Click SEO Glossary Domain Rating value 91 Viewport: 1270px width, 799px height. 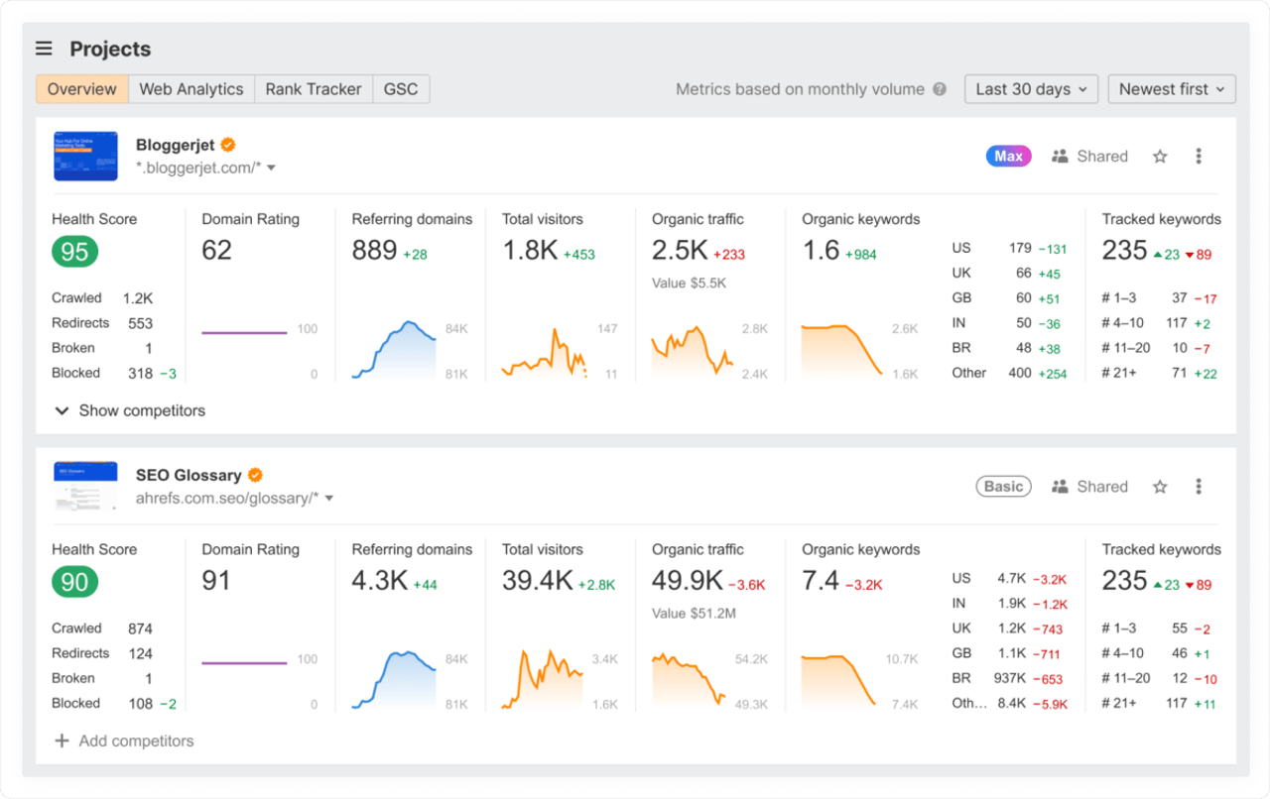tap(216, 581)
